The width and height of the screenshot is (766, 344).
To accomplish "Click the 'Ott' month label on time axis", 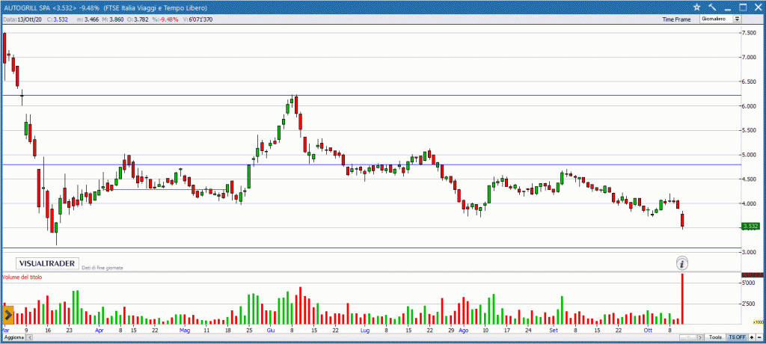I will 649,331.
